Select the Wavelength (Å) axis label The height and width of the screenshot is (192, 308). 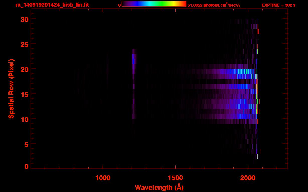click(159, 187)
